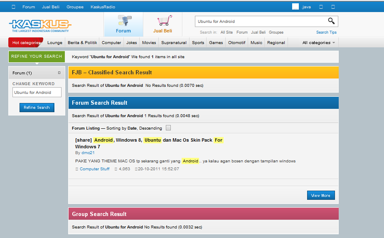Click the thread date 20-10-2011 15:52:07

pos(158,169)
